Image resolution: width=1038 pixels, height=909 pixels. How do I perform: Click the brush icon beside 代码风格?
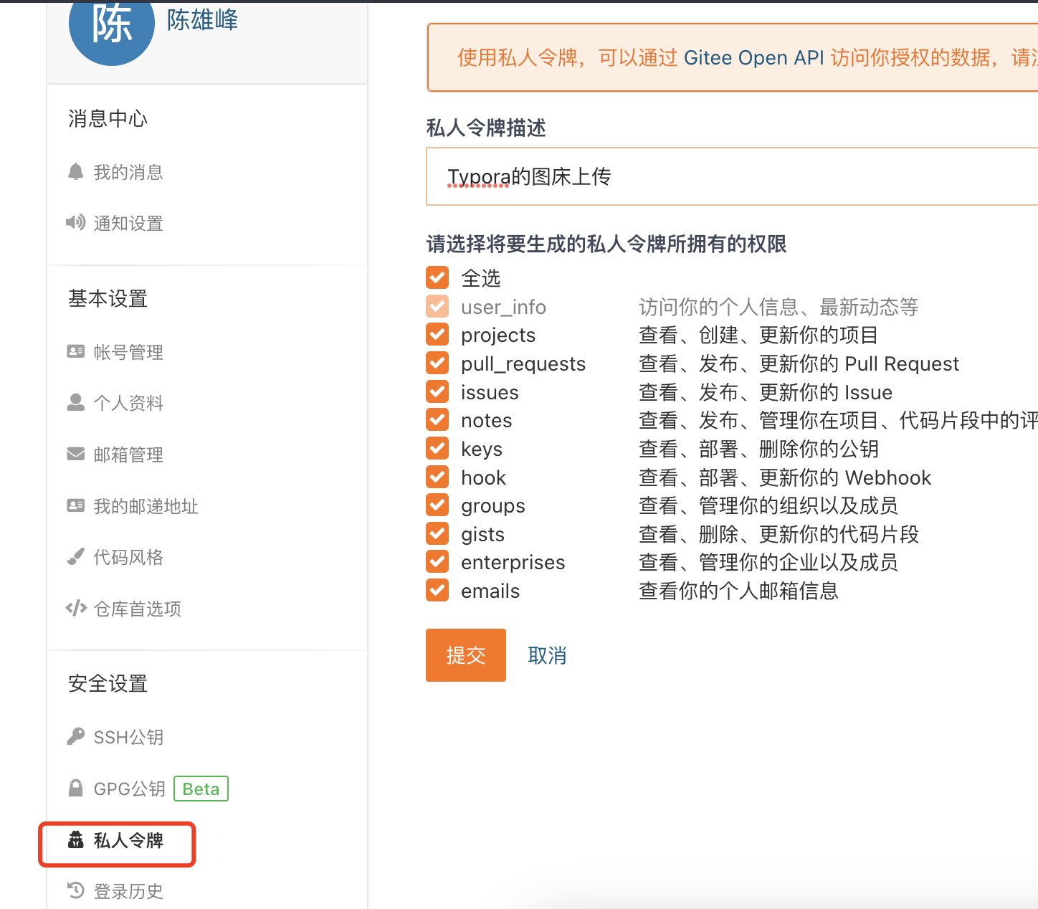point(76,557)
